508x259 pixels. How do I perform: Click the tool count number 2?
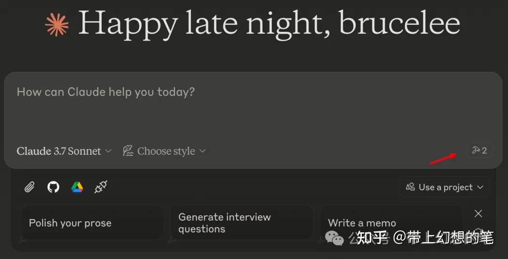(484, 151)
